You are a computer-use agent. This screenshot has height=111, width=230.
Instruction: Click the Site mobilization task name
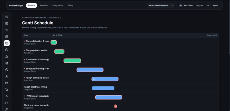point(37,41)
